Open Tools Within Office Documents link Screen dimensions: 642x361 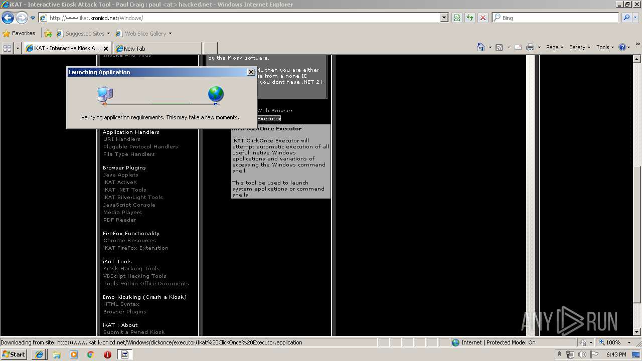[146, 284]
